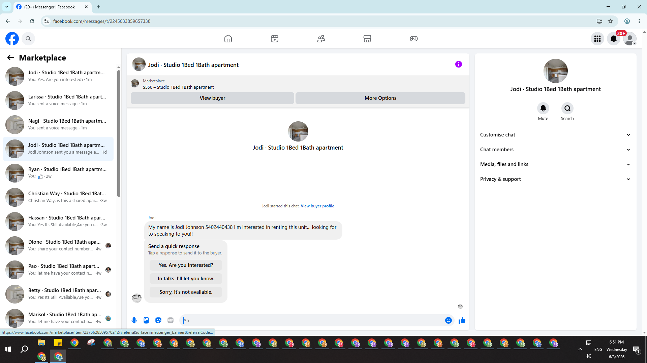The height and width of the screenshot is (363, 647).
Task: Open the Ryan Studio apartment conversation
Action: (58, 173)
